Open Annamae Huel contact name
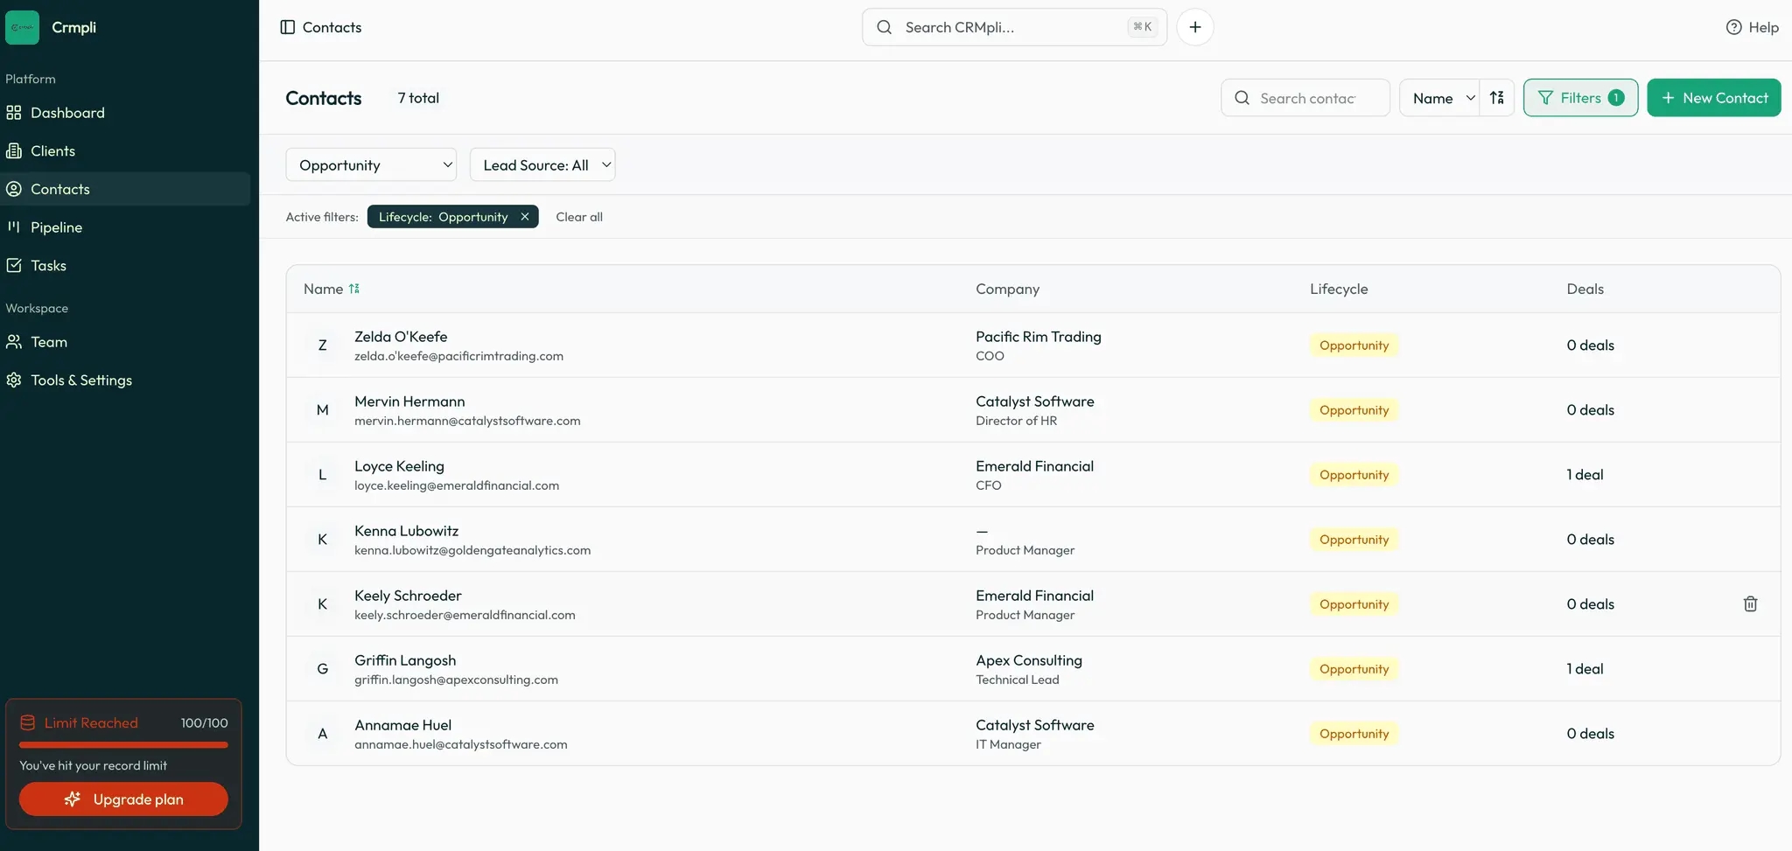The height and width of the screenshot is (851, 1792). pos(402,725)
